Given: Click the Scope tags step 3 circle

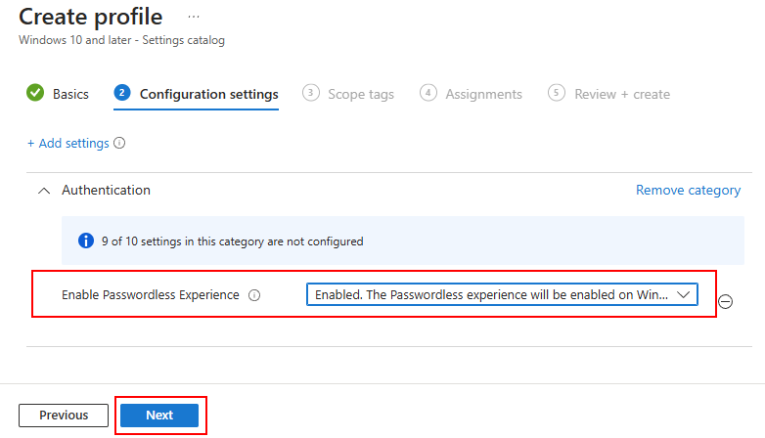Looking at the screenshot, I should (311, 93).
